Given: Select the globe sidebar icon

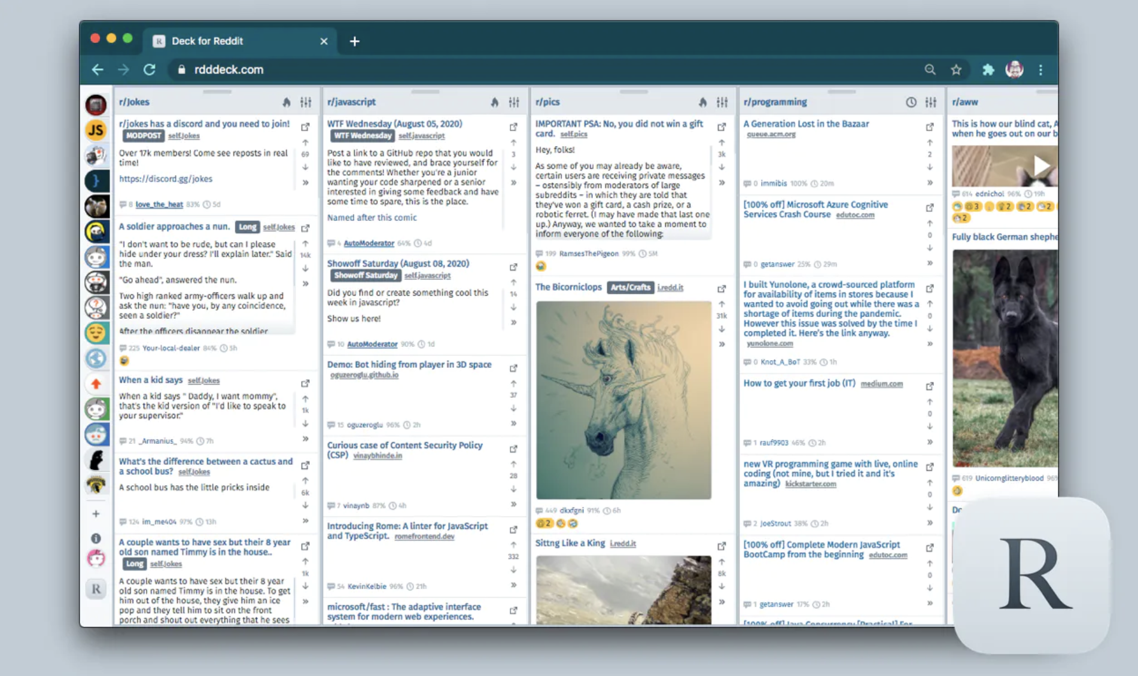Looking at the screenshot, I should 96,358.
